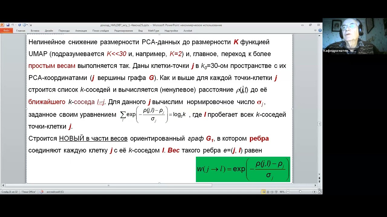This screenshot has height=217, width=387.
Task: Click the zoom slider handle
Action: (x=300, y=192)
